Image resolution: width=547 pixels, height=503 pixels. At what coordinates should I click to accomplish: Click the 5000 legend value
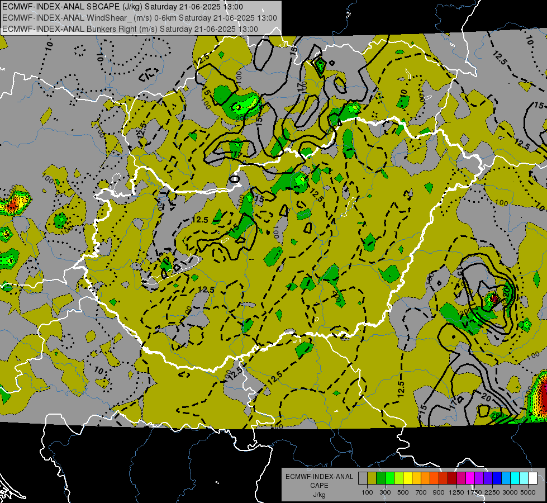(x=528, y=492)
